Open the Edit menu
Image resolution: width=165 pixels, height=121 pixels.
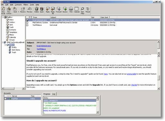(x=7, y=5)
